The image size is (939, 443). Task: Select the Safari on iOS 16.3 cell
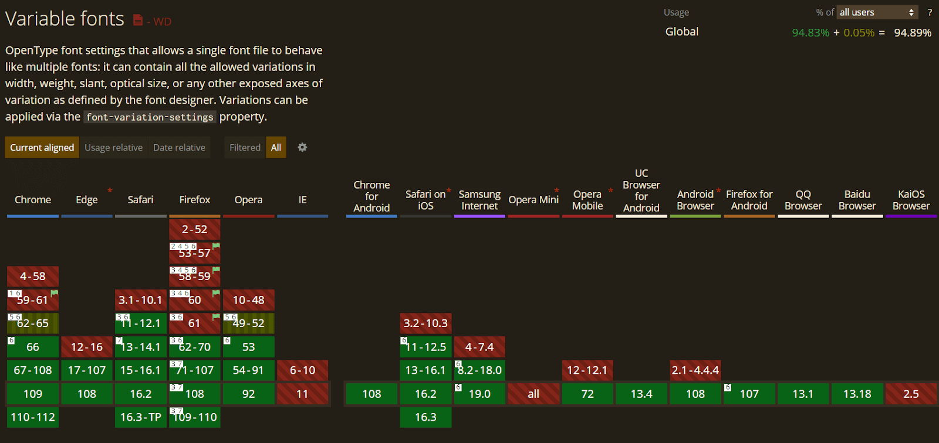point(425,417)
